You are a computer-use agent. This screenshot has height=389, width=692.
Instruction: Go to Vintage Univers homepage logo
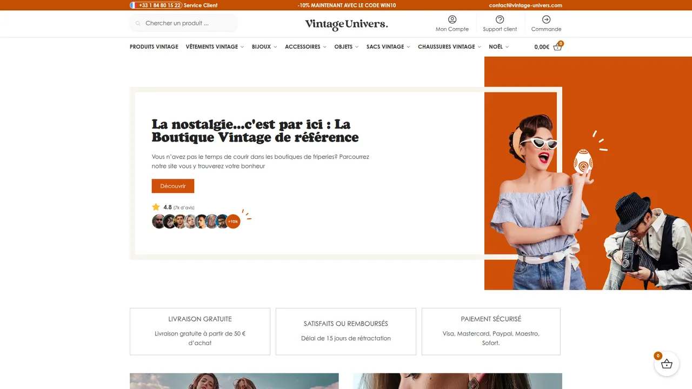tap(346, 24)
